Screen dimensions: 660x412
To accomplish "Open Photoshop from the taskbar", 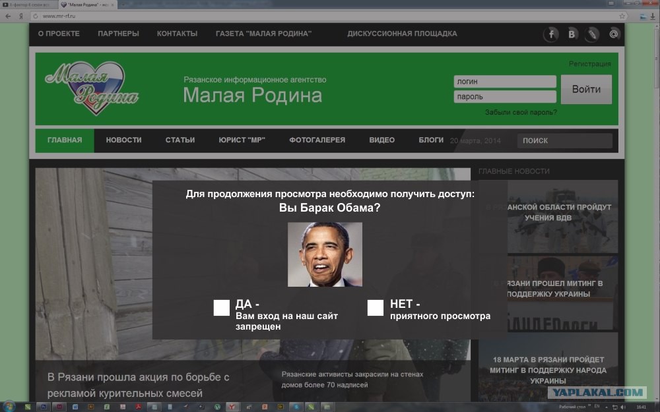I will pyautogui.click(x=44, y=407).
